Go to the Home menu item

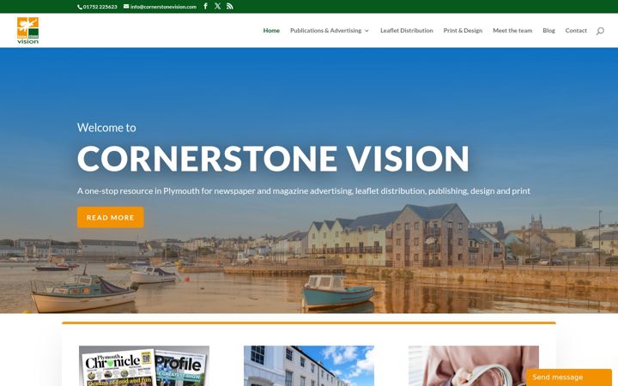coord(271,30)
